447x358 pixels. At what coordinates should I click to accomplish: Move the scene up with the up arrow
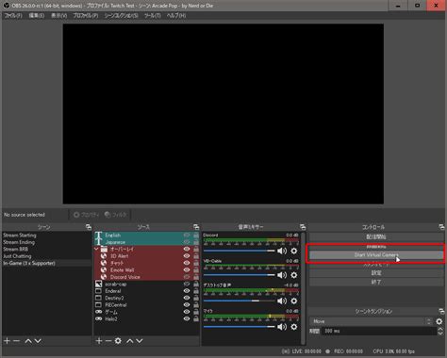click(x=28, y=341)
